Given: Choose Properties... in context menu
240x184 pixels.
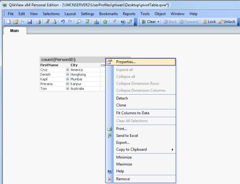Looking at the screenshot, I should pos(141,62).
